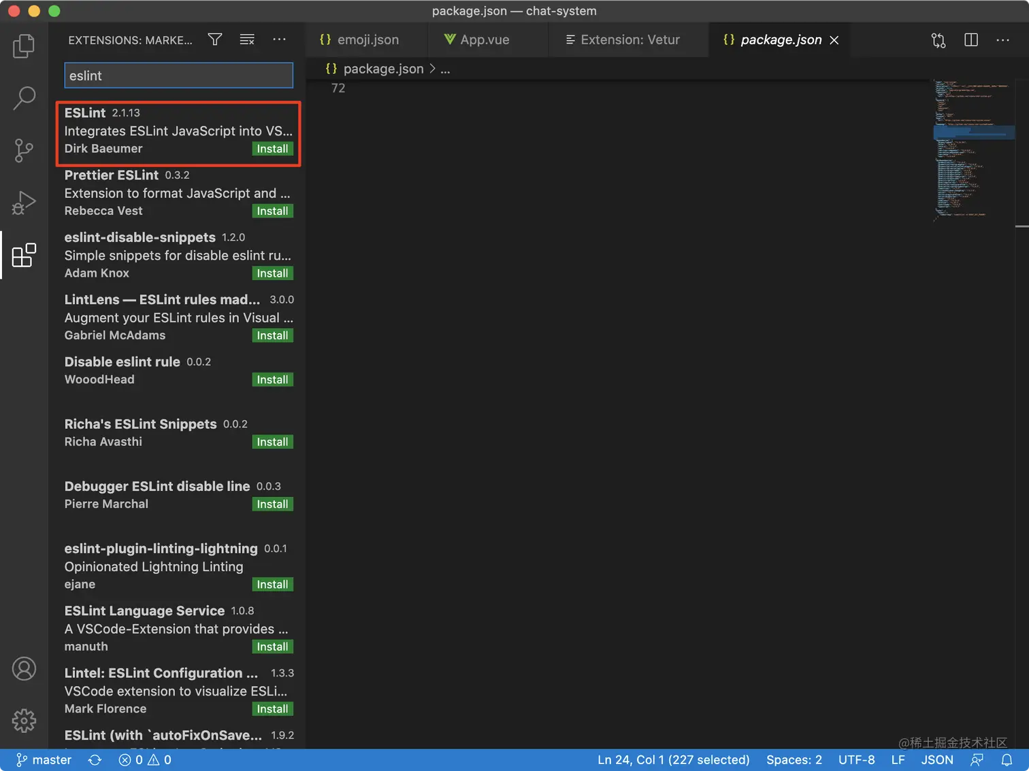Image resolution: width=1029 pixels, height=771 pixels.
Task: Open the Search view in activity bar
Action: pos(24,98)
